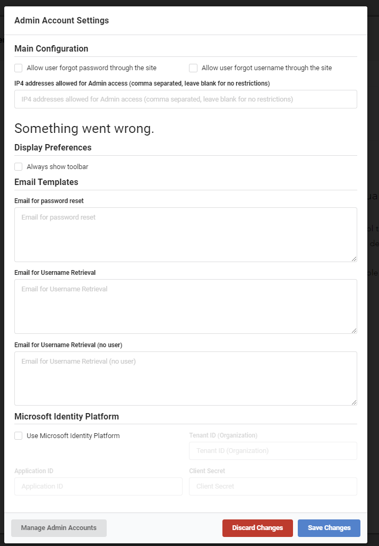Focus the Application ID input
Image resolution: width=379 pixels, height=546 pixels.
pos(98,486)
